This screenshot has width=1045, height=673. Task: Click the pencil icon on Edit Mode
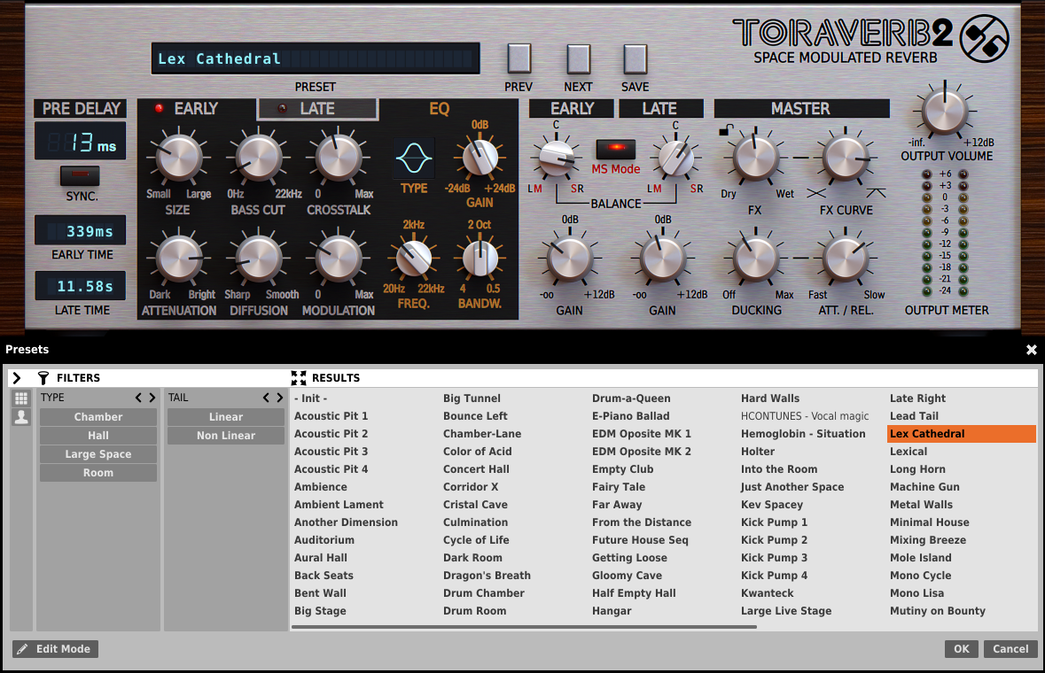click(x=23, y=649)
